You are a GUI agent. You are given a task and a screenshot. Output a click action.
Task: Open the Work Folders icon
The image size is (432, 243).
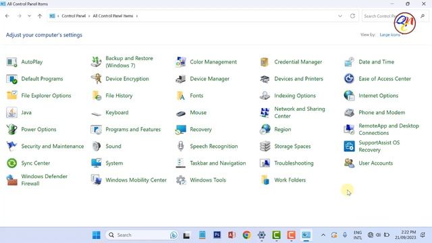[265, 180]
